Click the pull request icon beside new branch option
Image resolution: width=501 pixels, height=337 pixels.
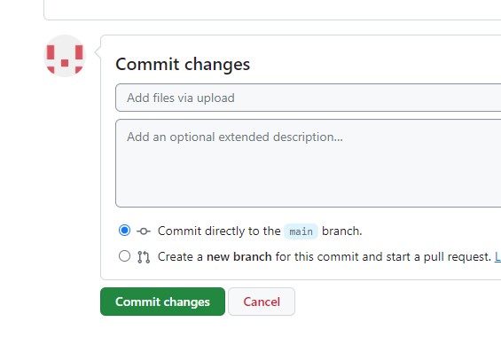(144, 257)
